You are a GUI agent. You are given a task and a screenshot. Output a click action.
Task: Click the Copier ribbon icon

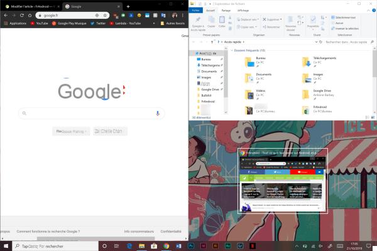point(211,22)
